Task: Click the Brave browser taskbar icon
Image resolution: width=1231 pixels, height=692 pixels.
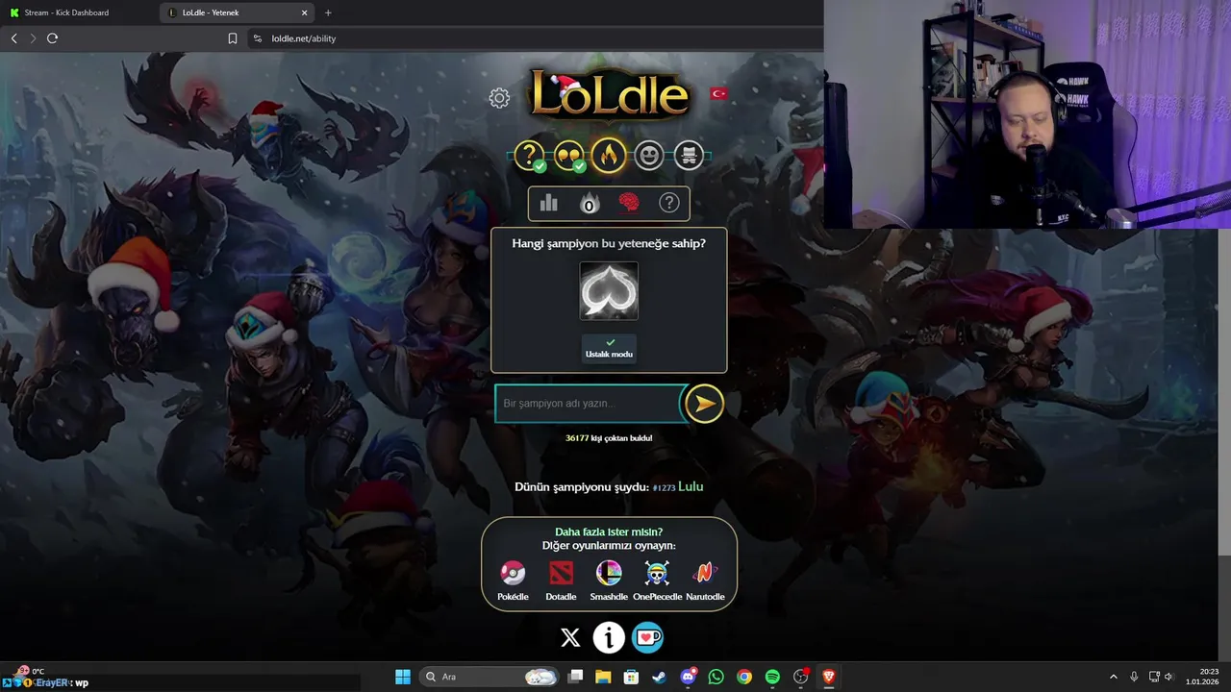Action: tap(828, 677)
